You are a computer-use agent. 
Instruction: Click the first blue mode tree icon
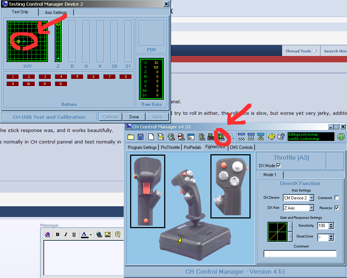click(x=241, y=137)
